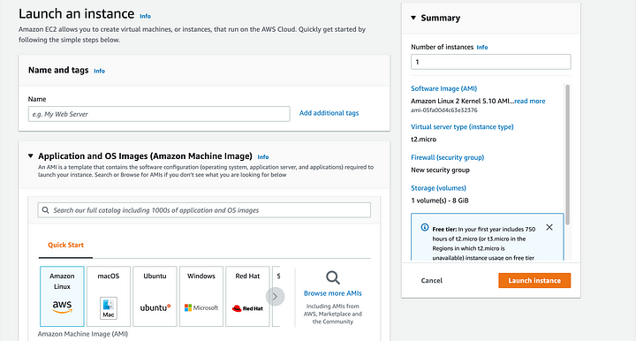Open the Quick Start tab
636x341 pixels.
pyautogui.click(x=65, y=245)
